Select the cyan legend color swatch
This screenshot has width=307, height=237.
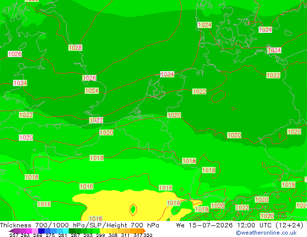[66, 231]
